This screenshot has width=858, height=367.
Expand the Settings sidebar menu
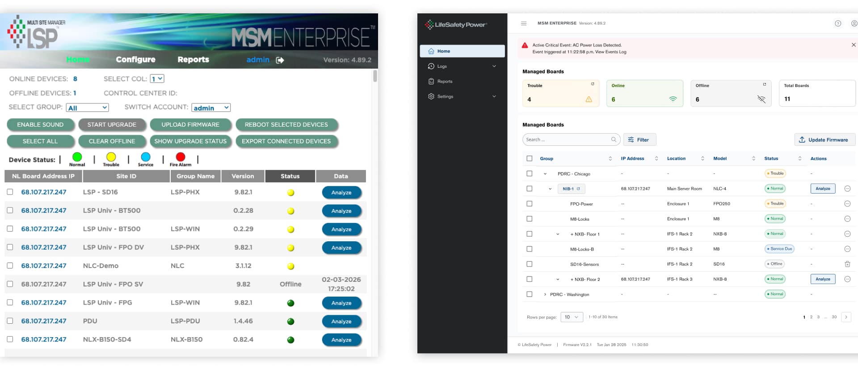pos(462,96)
